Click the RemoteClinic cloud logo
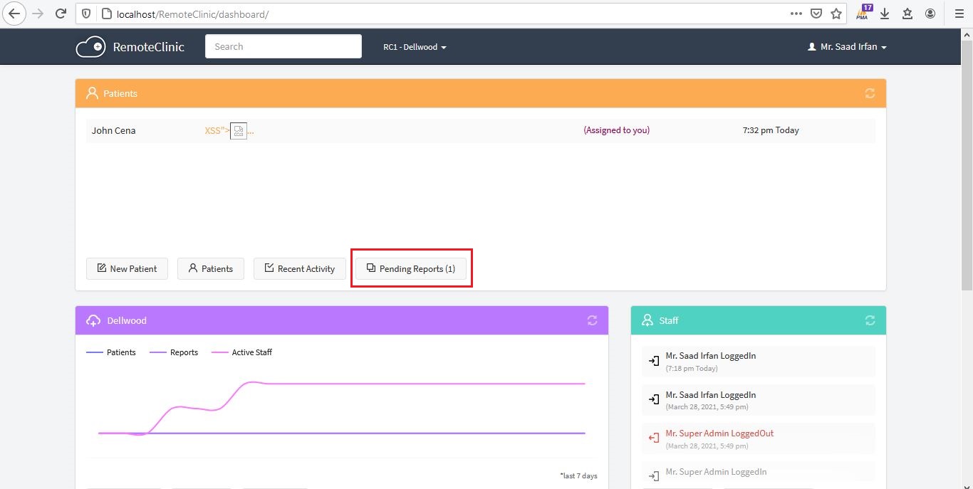The image size is (973, 489). 90,47
